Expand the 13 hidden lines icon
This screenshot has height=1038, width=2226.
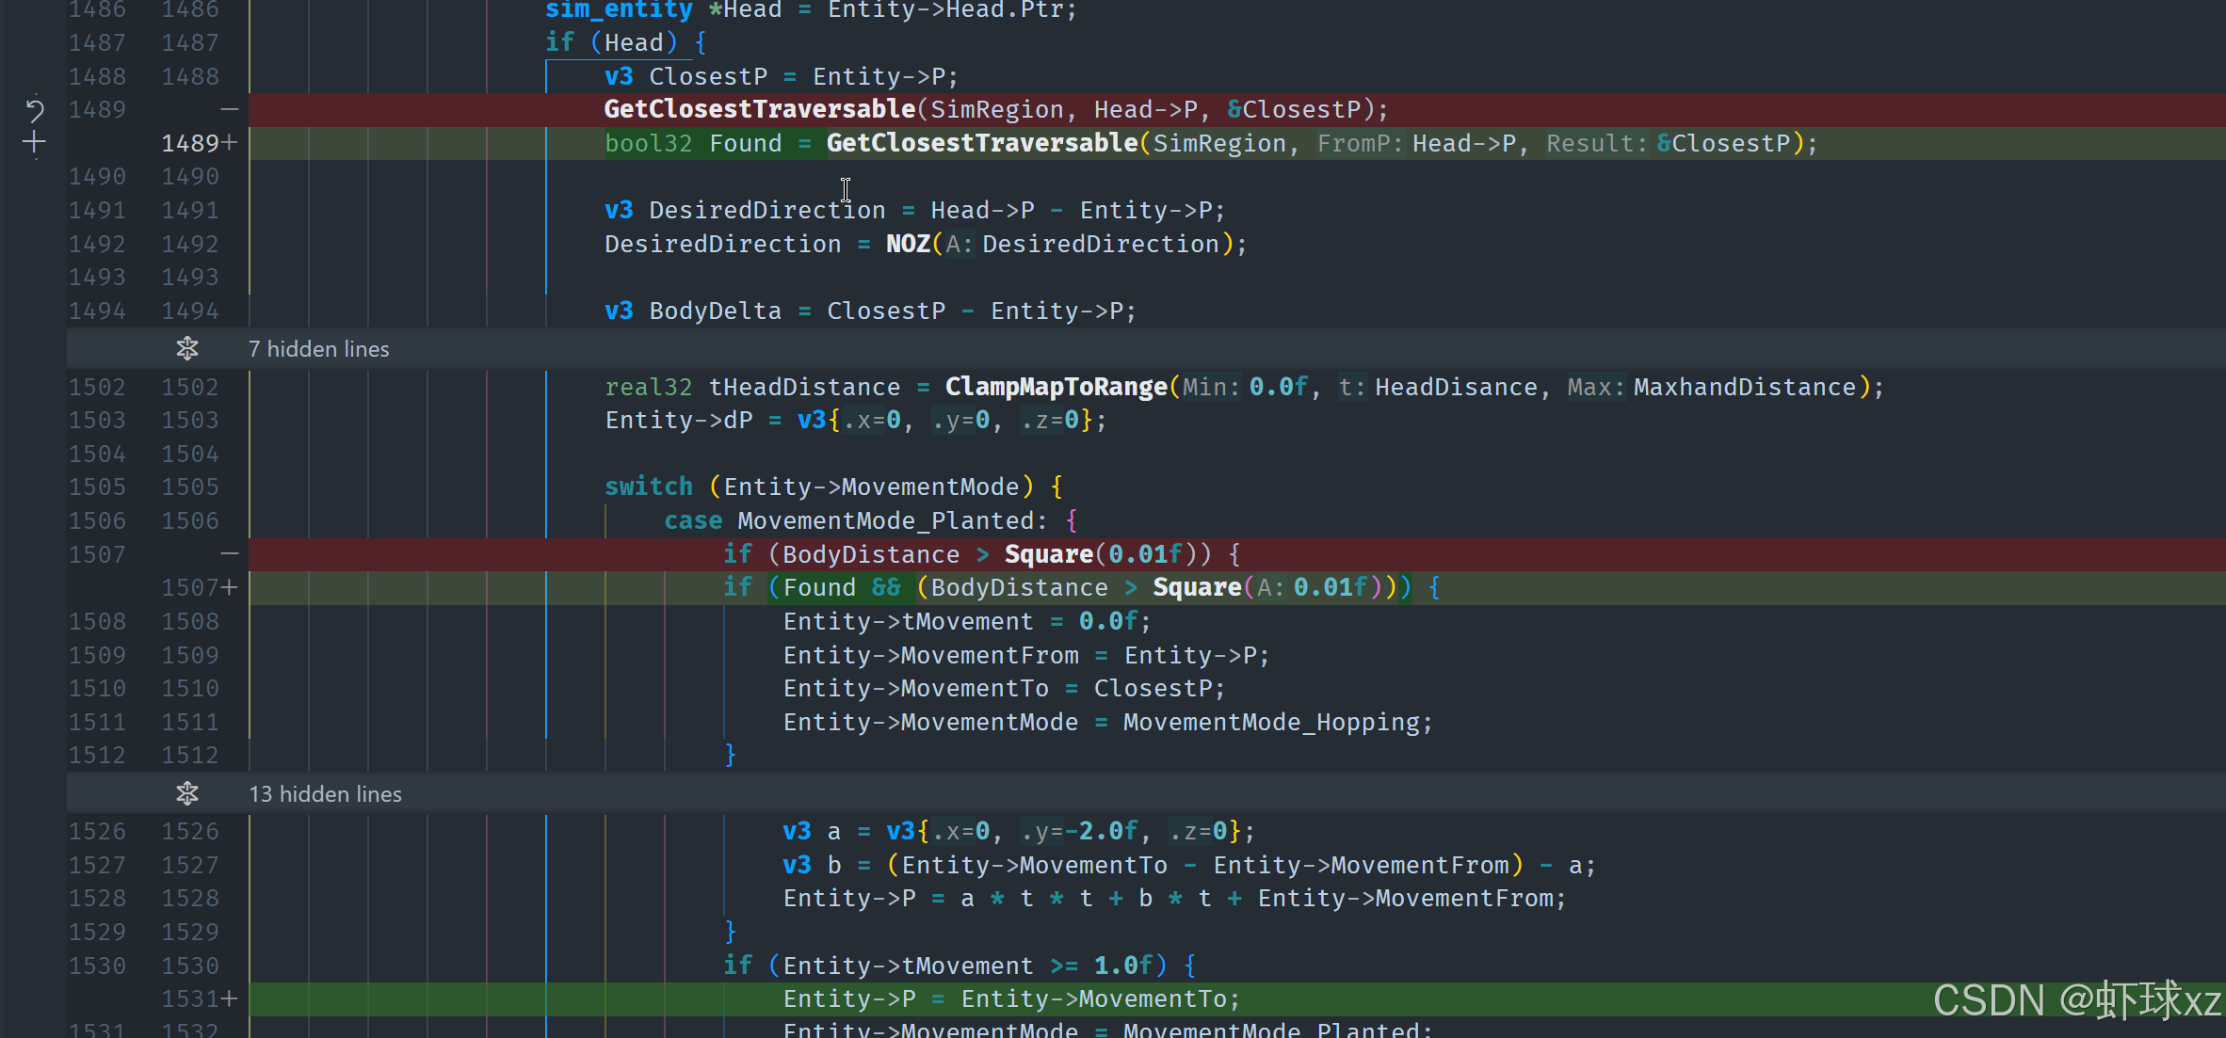(x=187, y=794)
